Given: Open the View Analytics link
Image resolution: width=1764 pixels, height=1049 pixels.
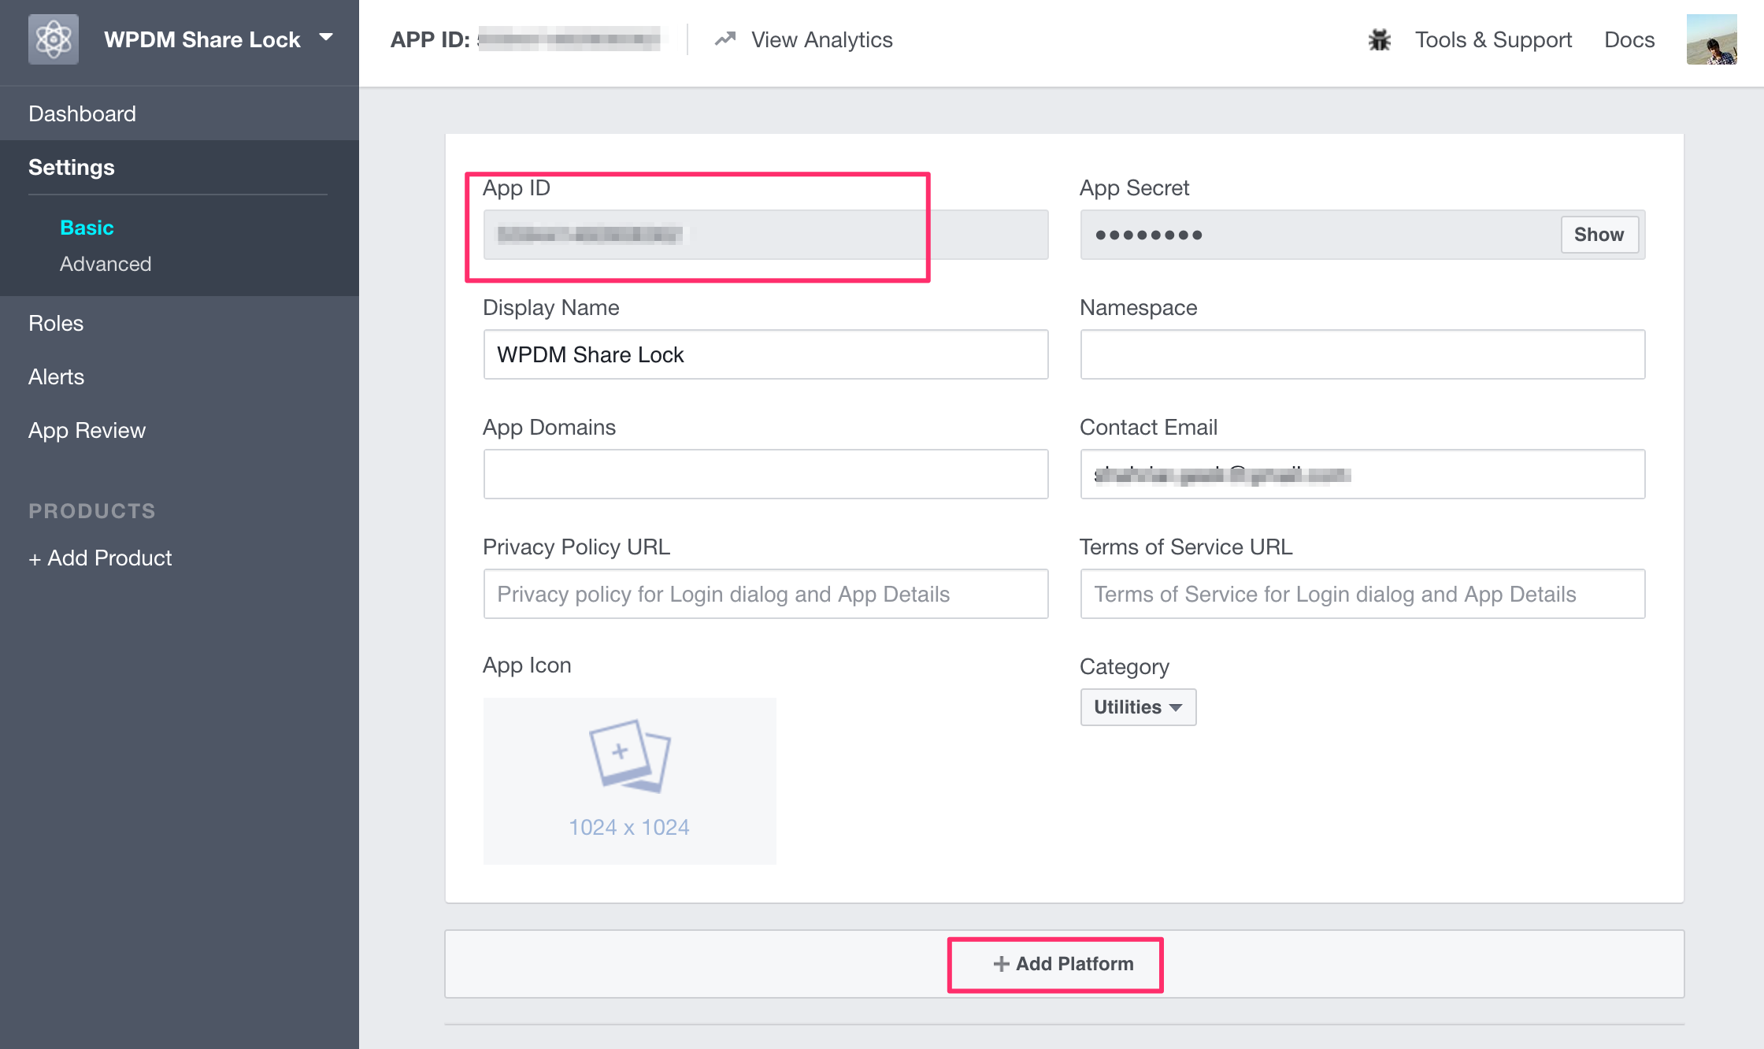Looking at the screenshot, I should [821, 39].
